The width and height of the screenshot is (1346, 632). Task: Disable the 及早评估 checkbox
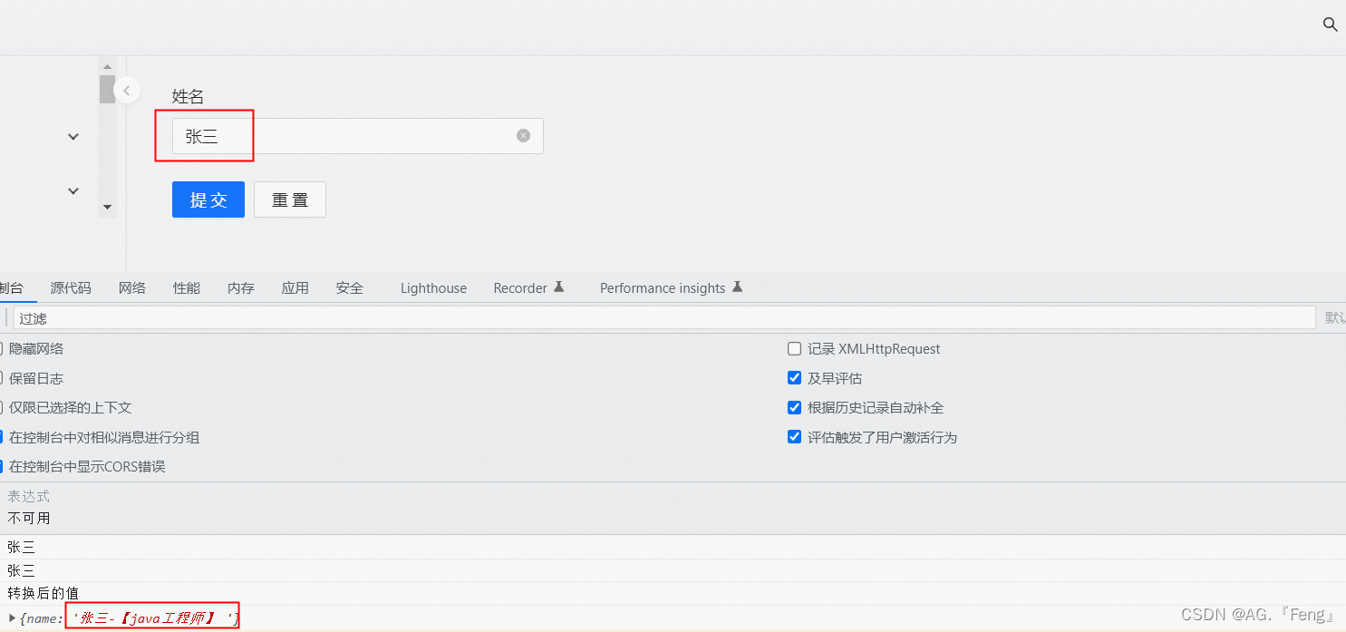(794, 377)
